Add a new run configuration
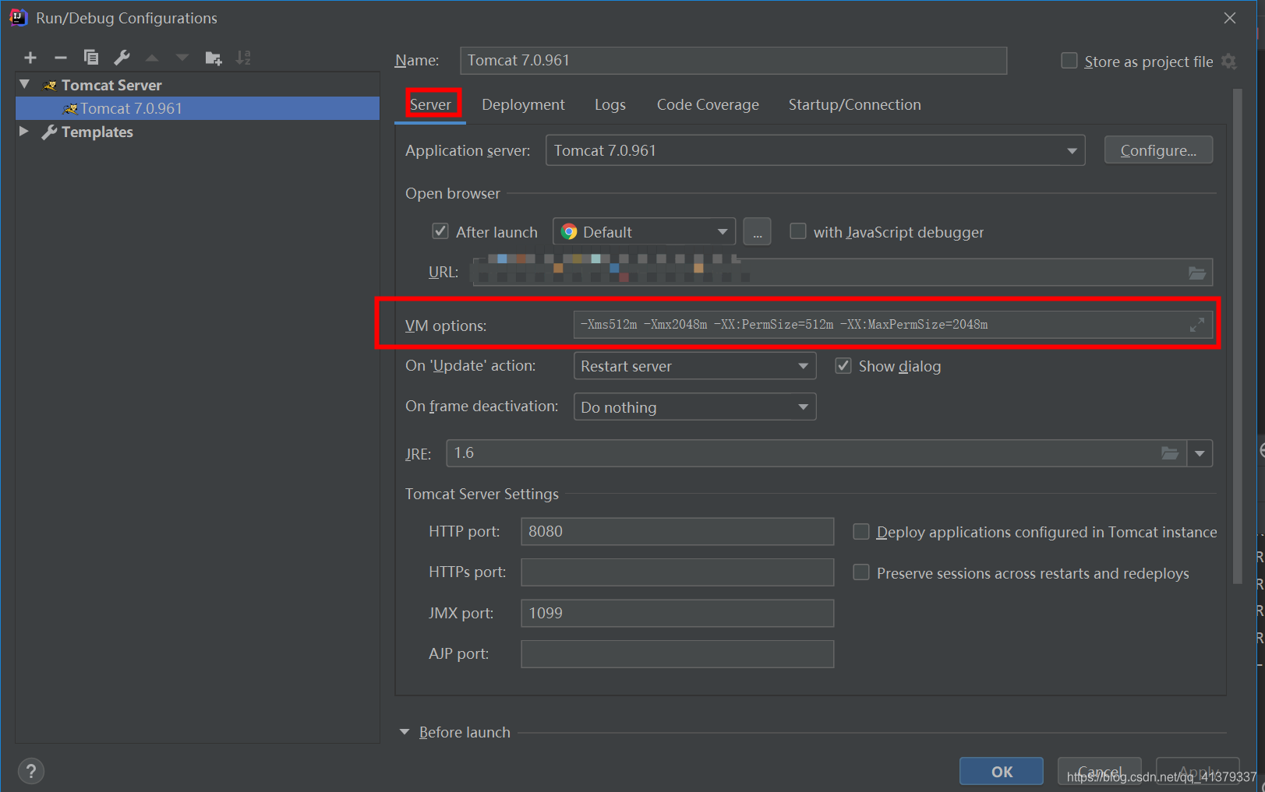1265x792 pixels. [30, 57]
